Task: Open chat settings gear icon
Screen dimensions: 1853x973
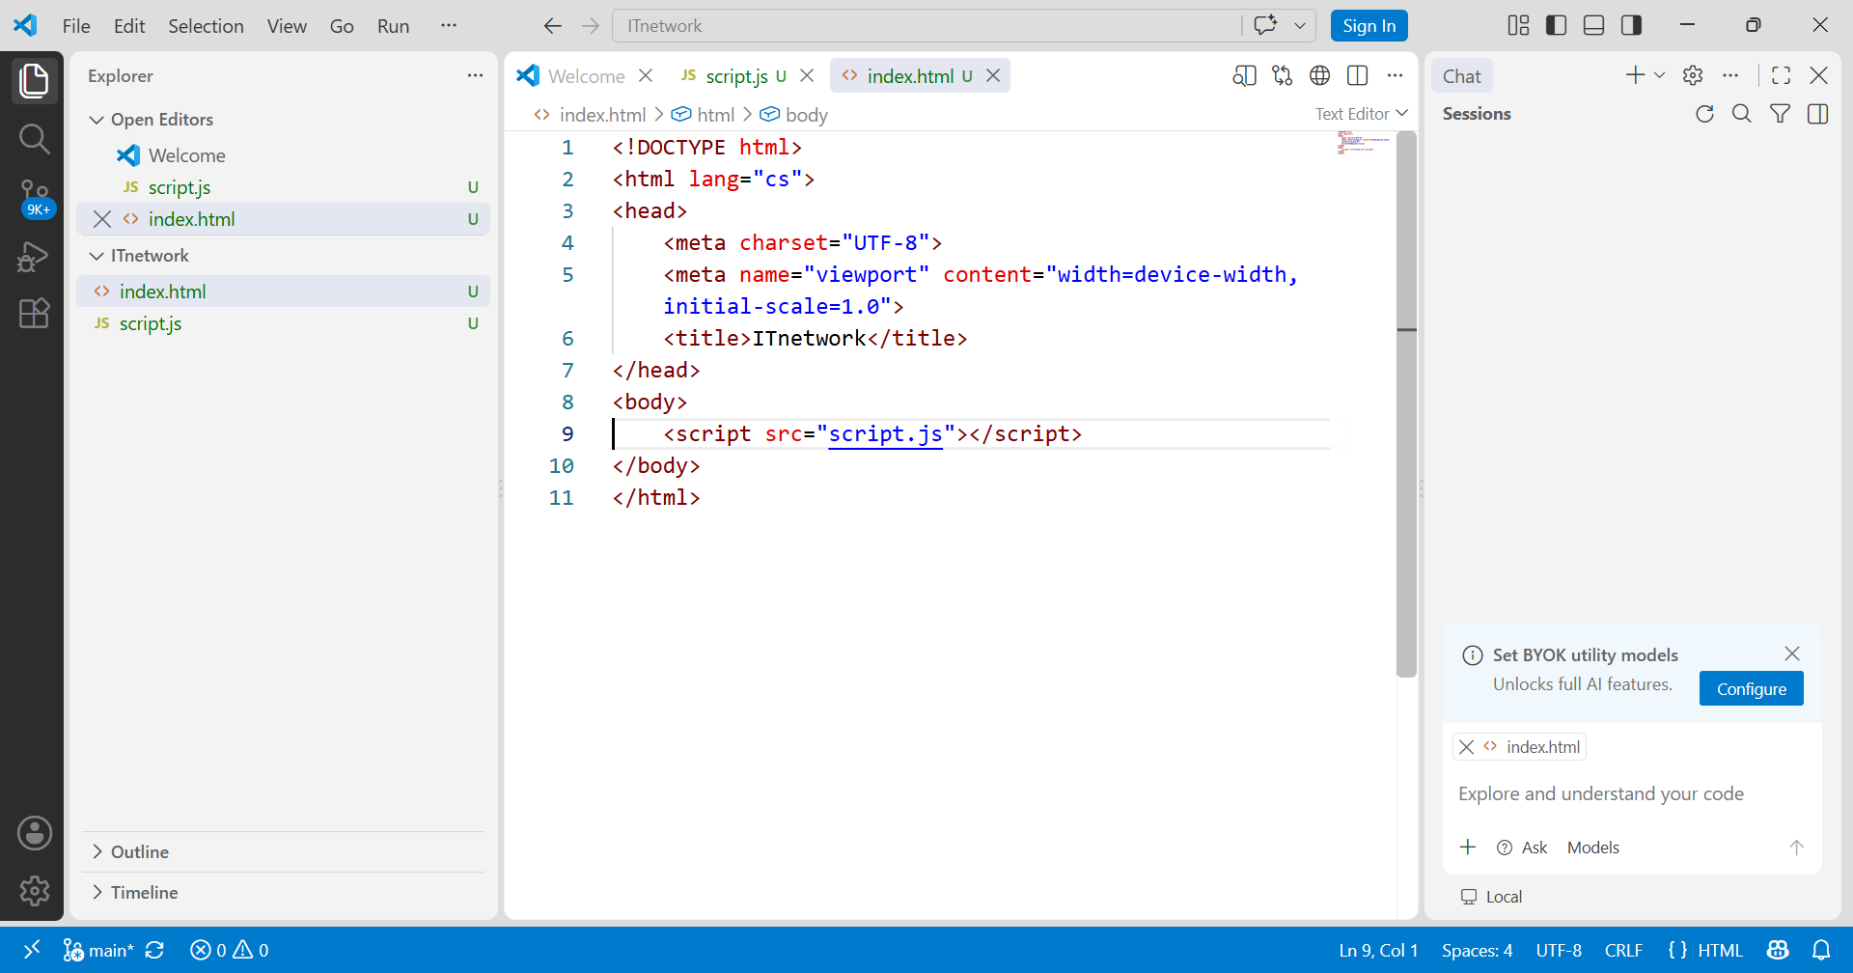Action: click(1693, 75)
